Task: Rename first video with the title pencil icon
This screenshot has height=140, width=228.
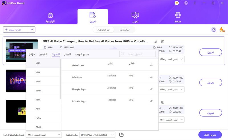Action: coord(156,41)
